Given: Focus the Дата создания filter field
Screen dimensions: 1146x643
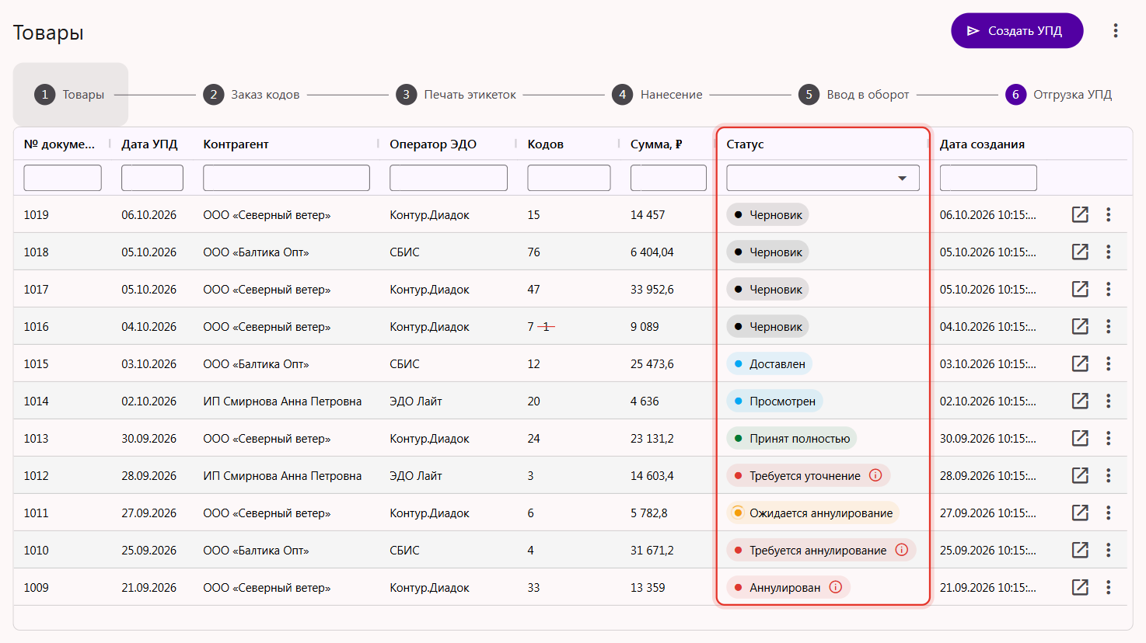Looking at the screenshot, I should pyautogui.click(x=988, y=178).
